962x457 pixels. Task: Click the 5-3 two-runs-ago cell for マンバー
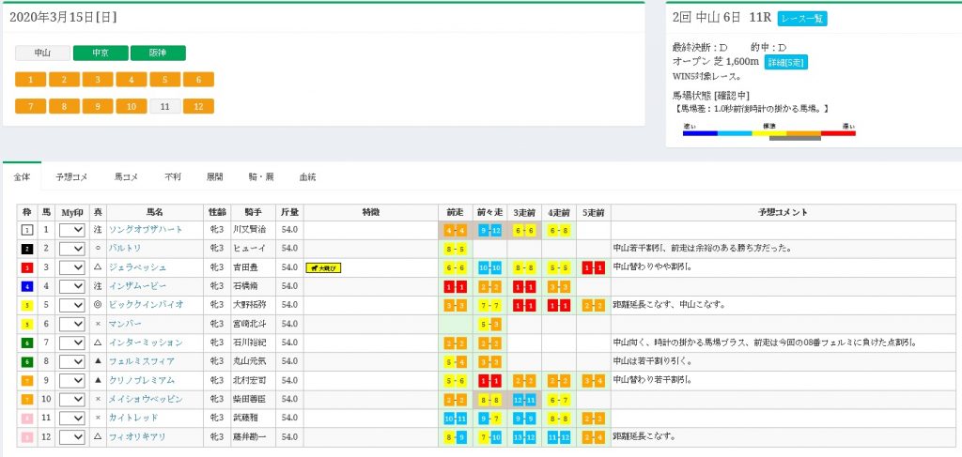pos(489,324)
